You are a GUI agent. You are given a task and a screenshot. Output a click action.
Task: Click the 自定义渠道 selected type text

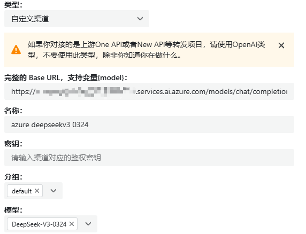[30, 19]
